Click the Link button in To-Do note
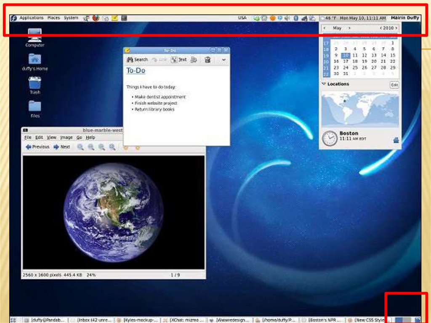This screenshot has width=431, height=323. tap(160, 59)
